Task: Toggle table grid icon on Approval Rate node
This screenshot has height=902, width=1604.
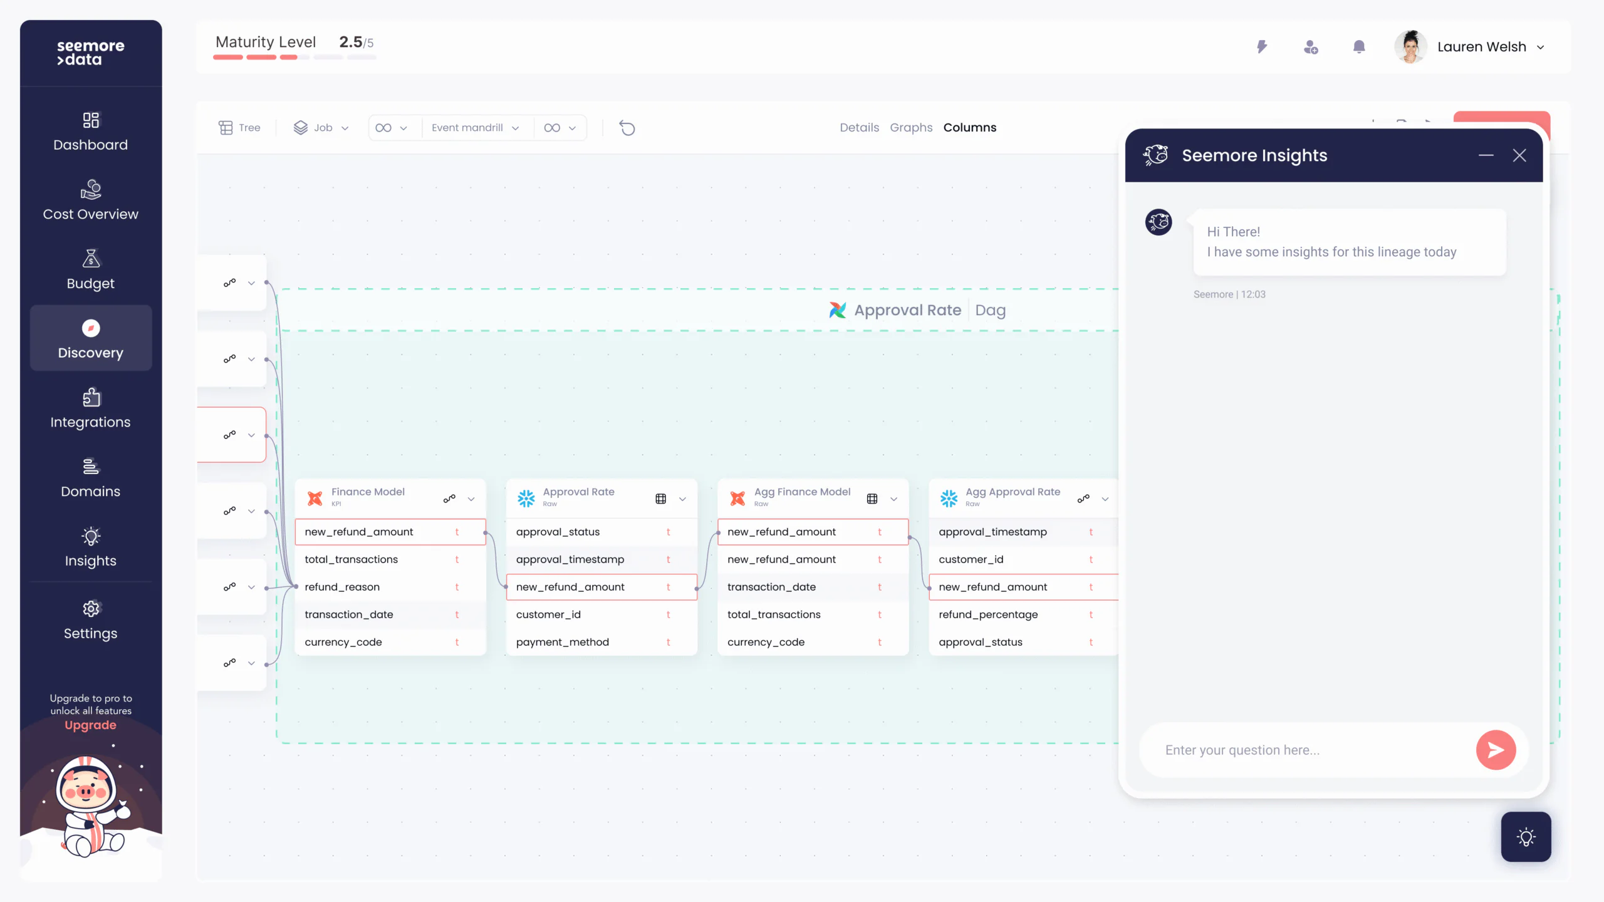Action: coord(660,499)
